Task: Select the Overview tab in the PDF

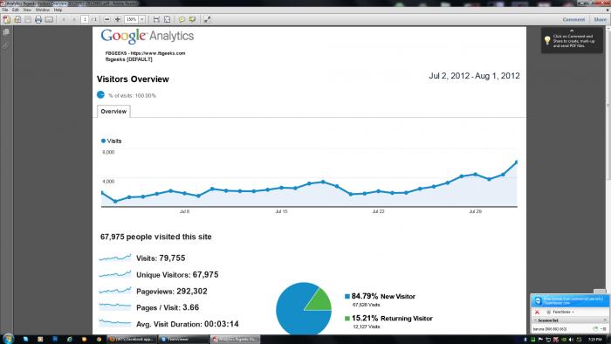Action: pos(113,112)
